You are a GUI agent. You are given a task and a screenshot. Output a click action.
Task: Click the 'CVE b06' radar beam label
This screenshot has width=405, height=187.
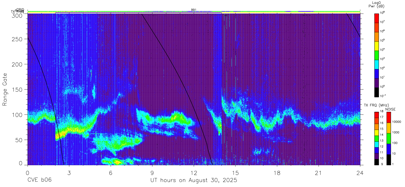pos(39,180)
